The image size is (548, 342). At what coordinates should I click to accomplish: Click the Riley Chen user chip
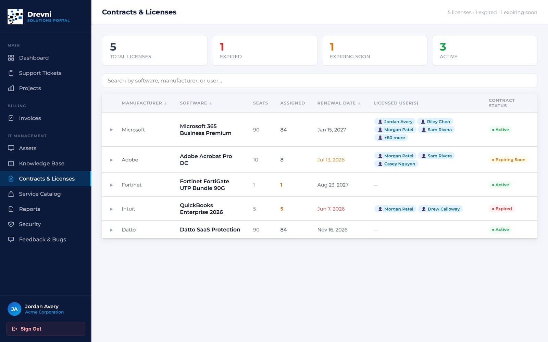tap(435, 121)
